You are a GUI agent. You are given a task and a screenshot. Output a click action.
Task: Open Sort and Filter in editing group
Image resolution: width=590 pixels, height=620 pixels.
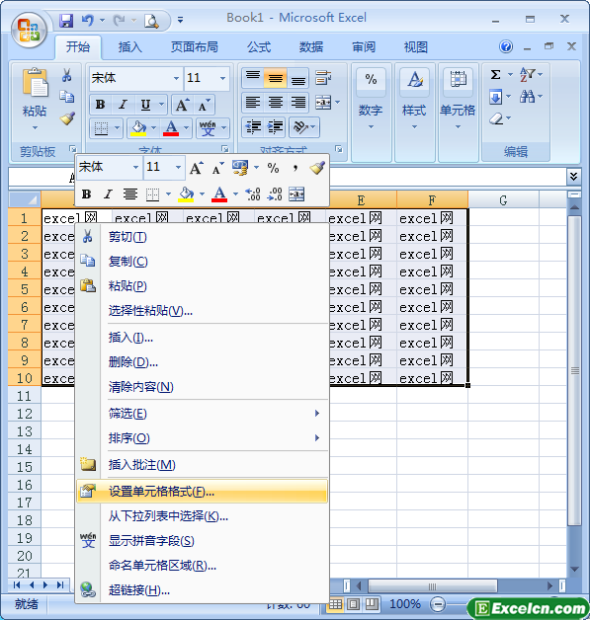point(528,74)
